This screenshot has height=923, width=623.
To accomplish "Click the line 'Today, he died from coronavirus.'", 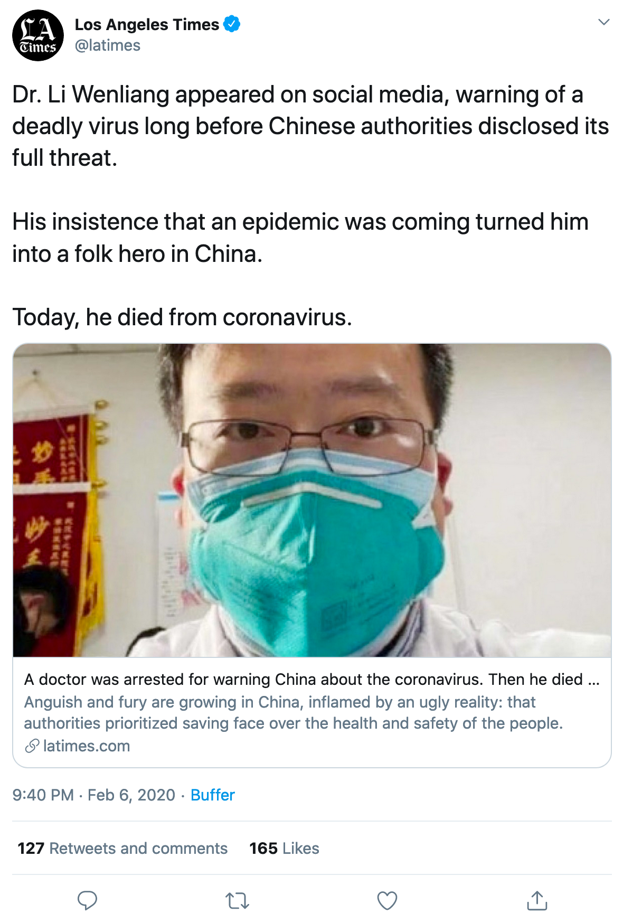I will (182, 317).
